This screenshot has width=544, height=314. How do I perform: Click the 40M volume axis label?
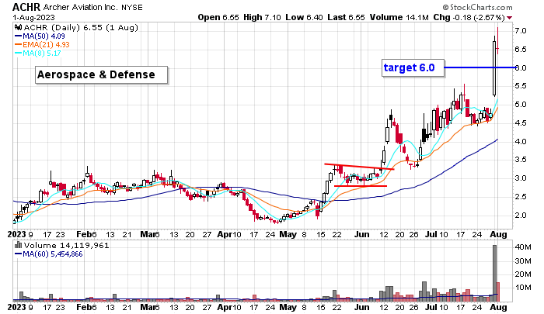coord(522,247)
